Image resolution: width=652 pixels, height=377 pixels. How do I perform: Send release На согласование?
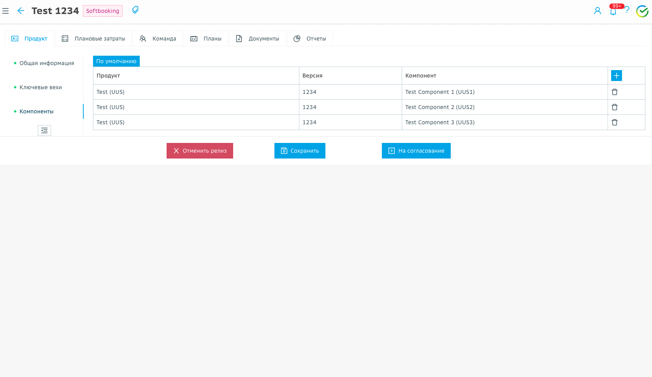[x=416, y=151]
